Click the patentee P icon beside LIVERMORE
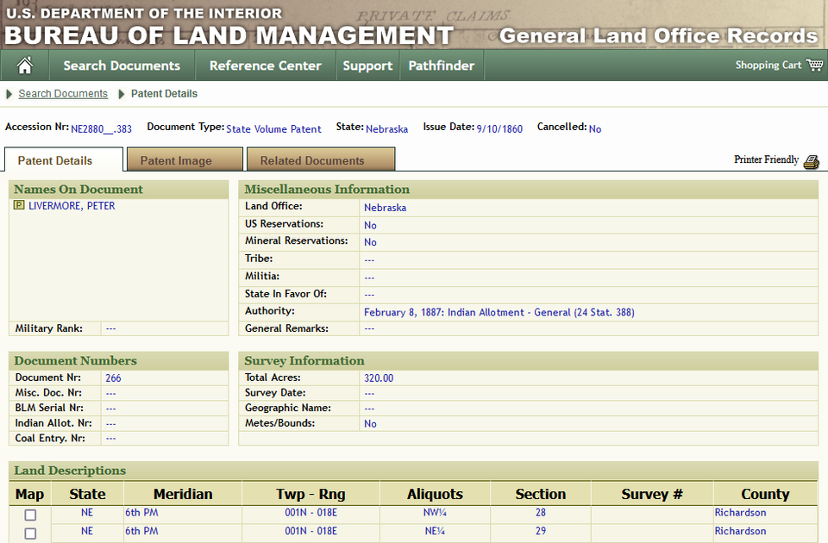The image size is (828, 543). (19, 205)
